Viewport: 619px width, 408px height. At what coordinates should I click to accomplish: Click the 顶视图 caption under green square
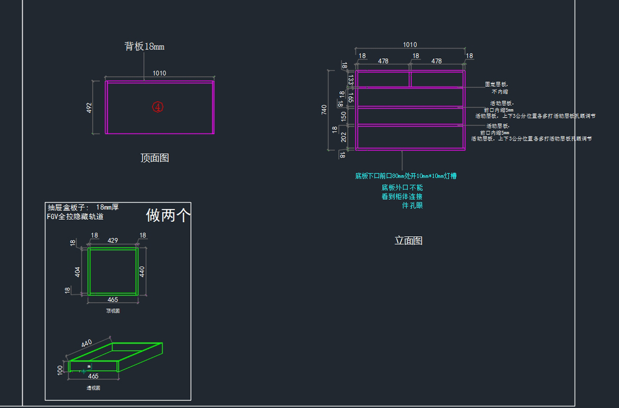113,311
